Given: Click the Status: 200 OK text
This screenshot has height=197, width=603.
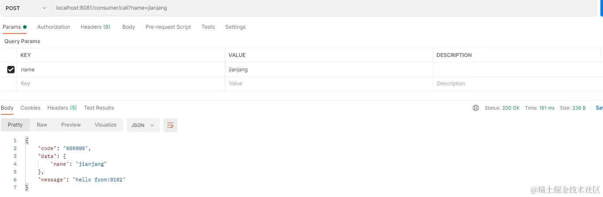Looking at the screenshot, I should [x=502, y=108].
